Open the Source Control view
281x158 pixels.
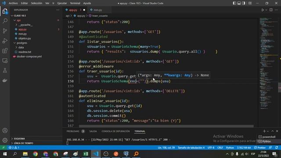click(5, 31)
